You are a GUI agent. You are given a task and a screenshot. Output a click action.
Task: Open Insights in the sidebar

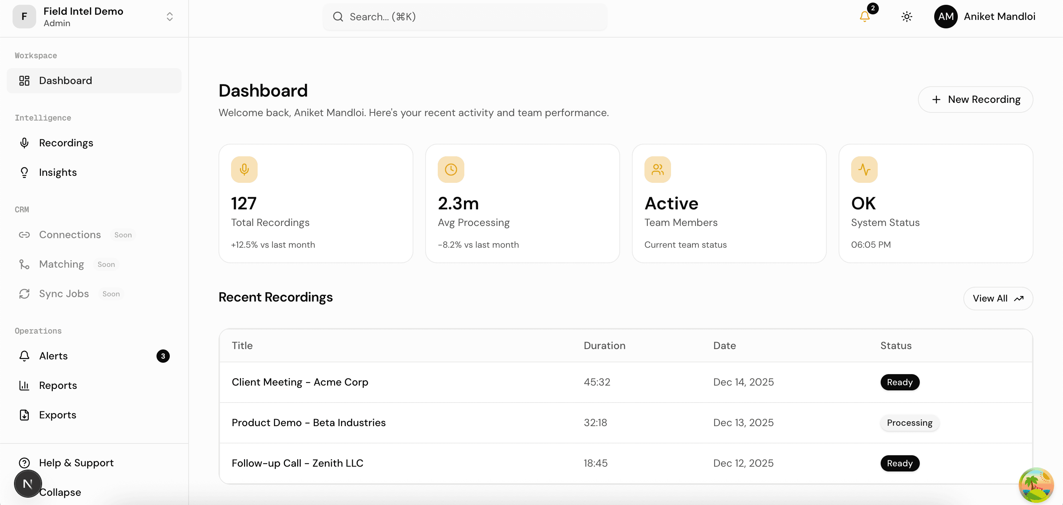(94, 172)
